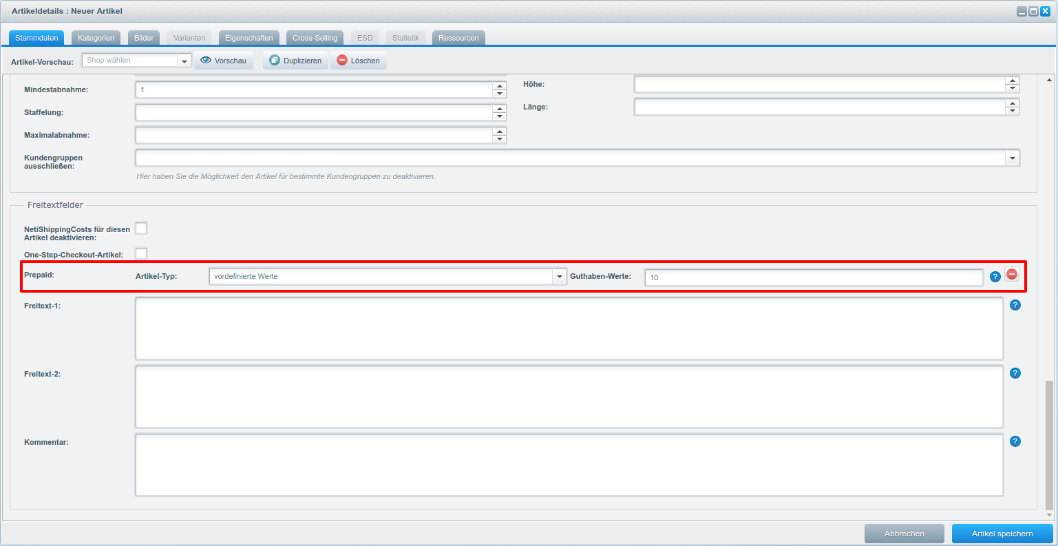Open the Eigenschaften tab
1058x546 pixels.
tap(248, 38)
